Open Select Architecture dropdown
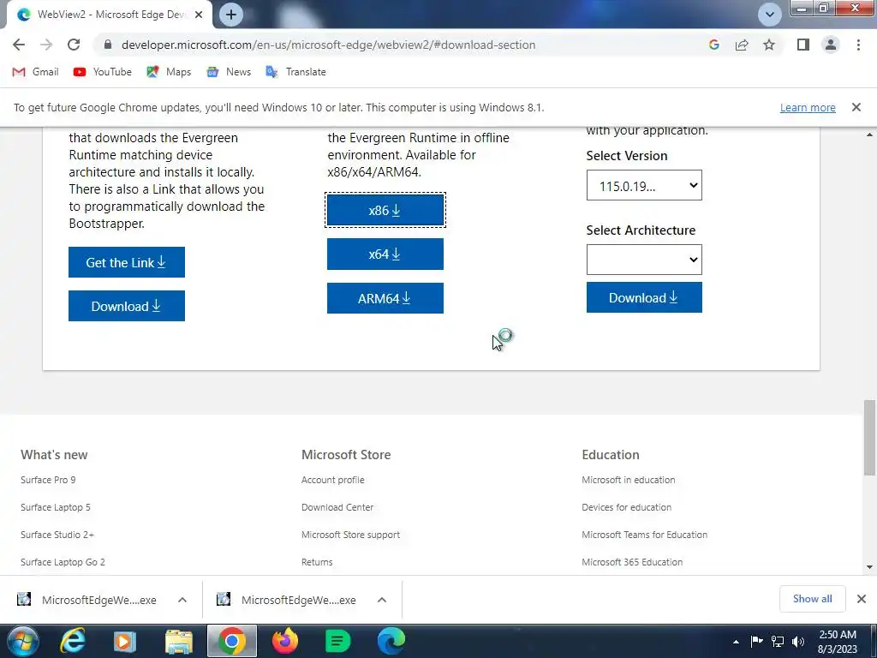The width and height of the screenshot is (877, 658). coord(644,260)
